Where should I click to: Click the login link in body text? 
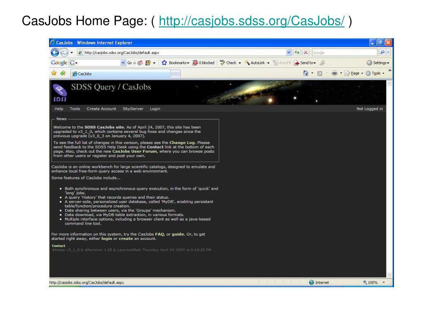107,239
